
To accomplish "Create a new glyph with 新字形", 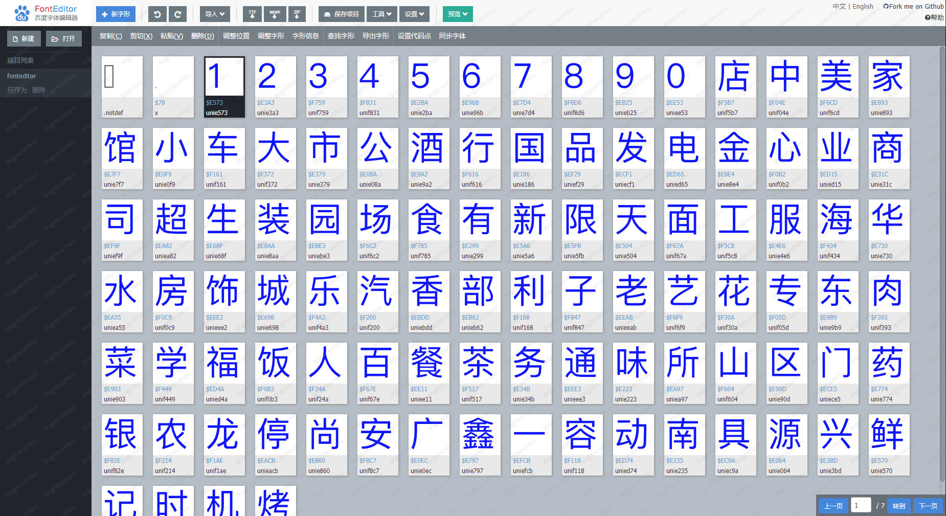I will pyautogui.click(x=116, y=14).
